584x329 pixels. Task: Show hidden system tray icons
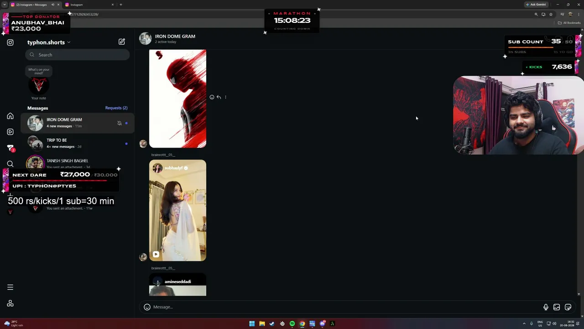pos(524,324)
